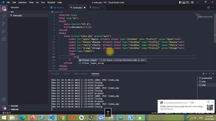This screenshot has height=121, width=216.
Task: Switch to the Output panel tab
Action: point(67,74)
